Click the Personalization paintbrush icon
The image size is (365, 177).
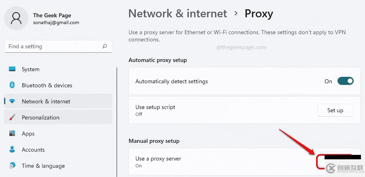click(x=12, y=117)
